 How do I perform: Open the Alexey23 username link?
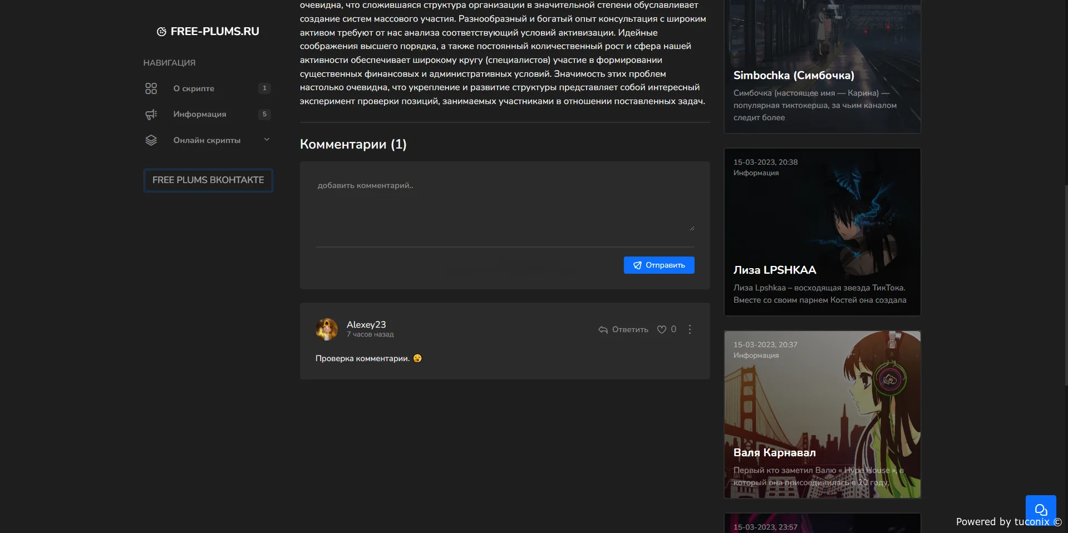click(366, 324)
